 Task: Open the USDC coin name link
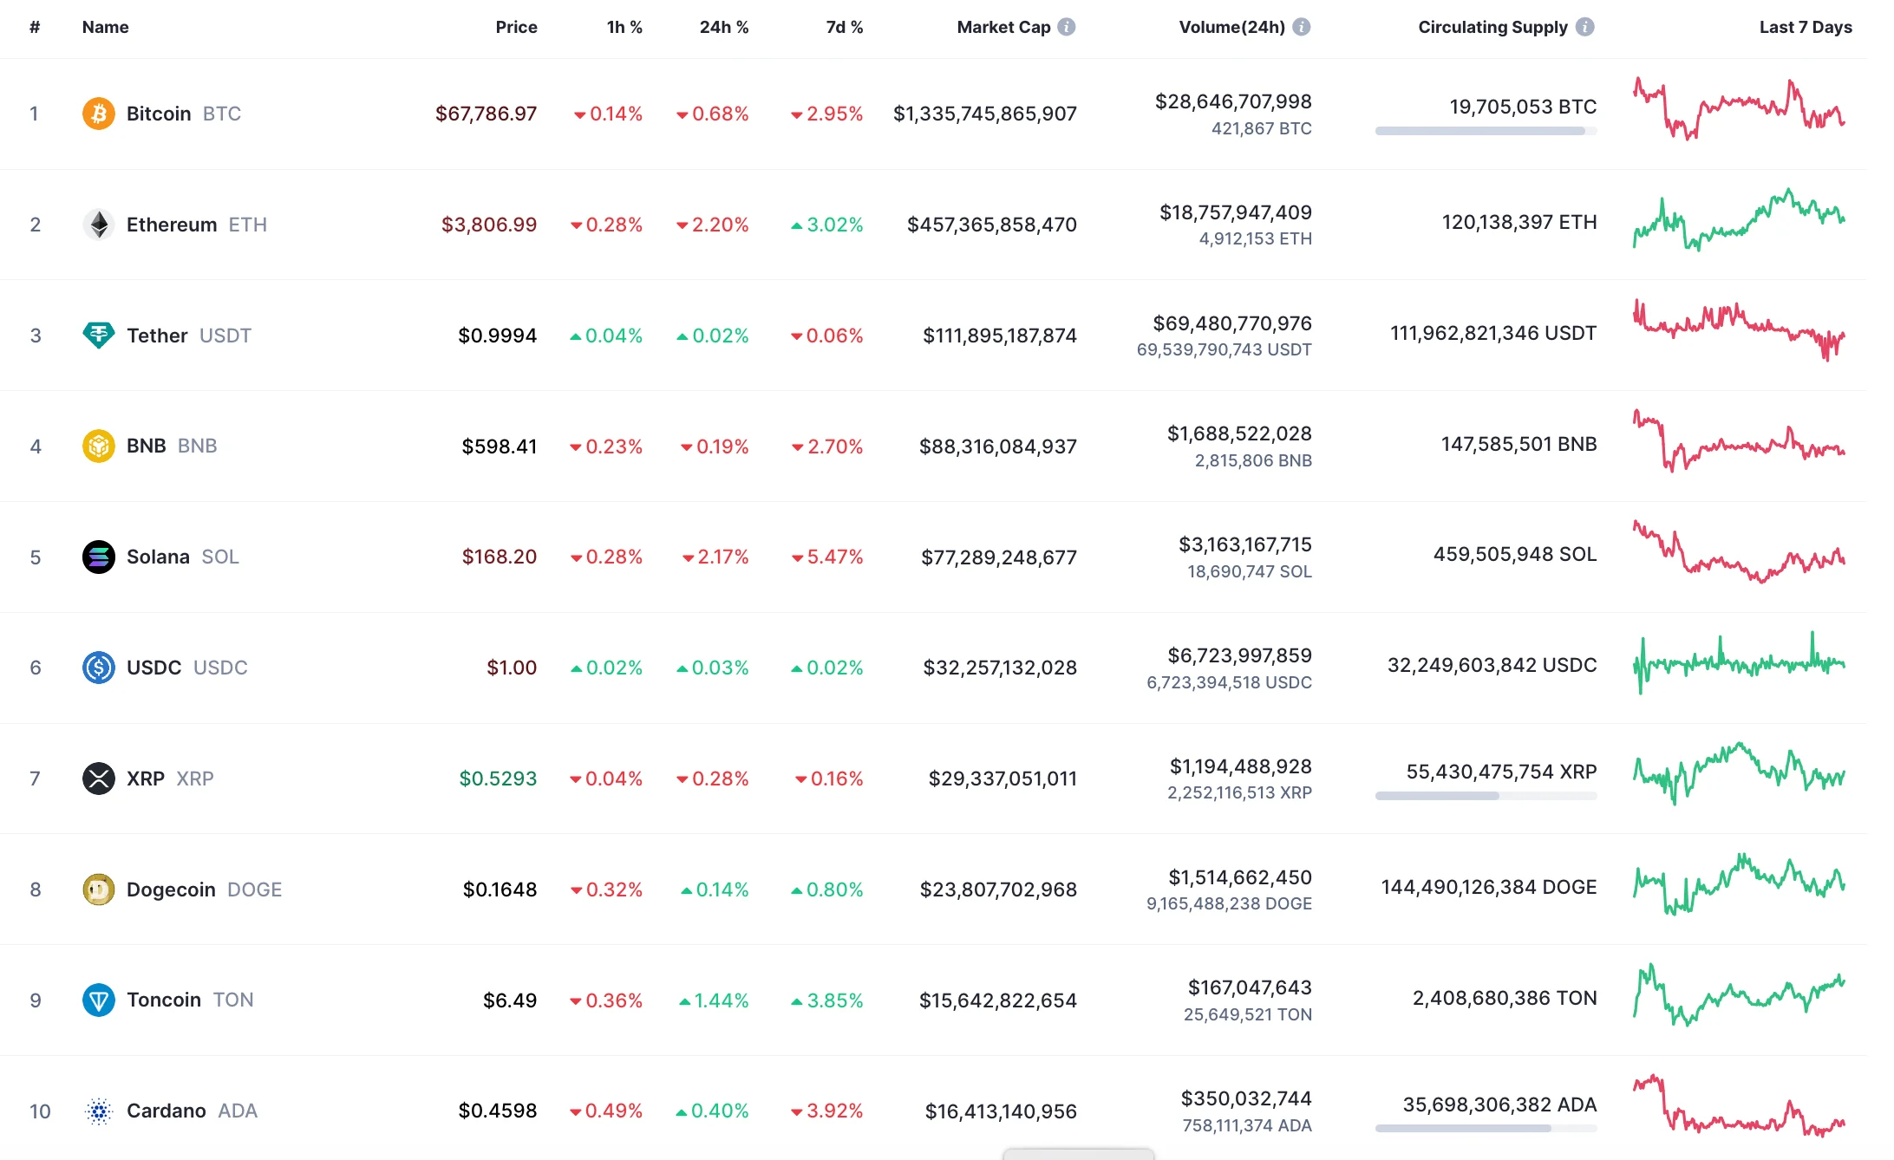(x=153, y=668)
